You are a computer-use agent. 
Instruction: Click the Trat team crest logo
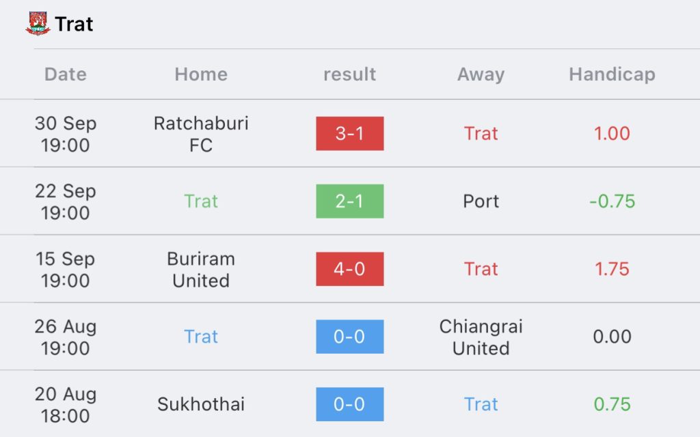[38, 24]
